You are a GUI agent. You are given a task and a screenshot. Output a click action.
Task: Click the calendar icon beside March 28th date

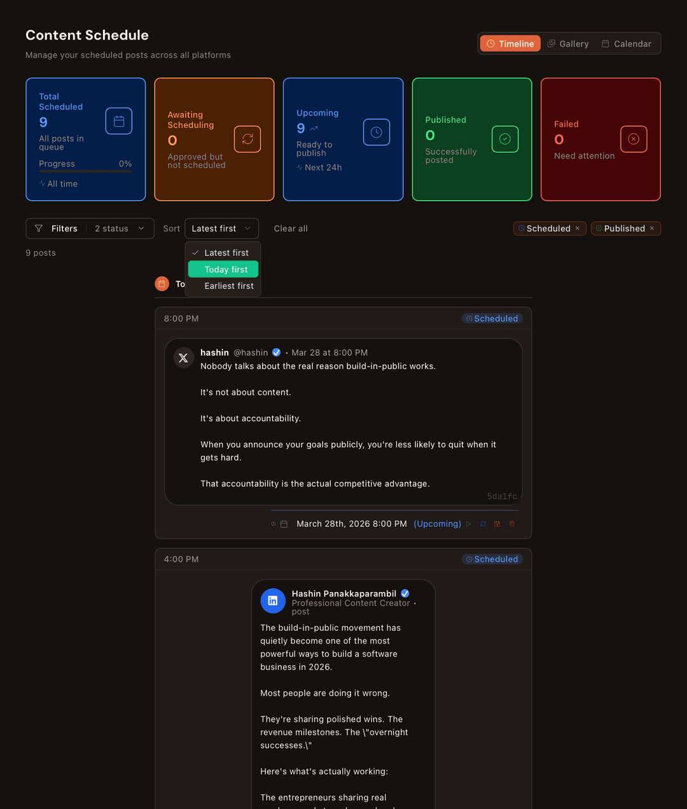click(x=284, y=524)
